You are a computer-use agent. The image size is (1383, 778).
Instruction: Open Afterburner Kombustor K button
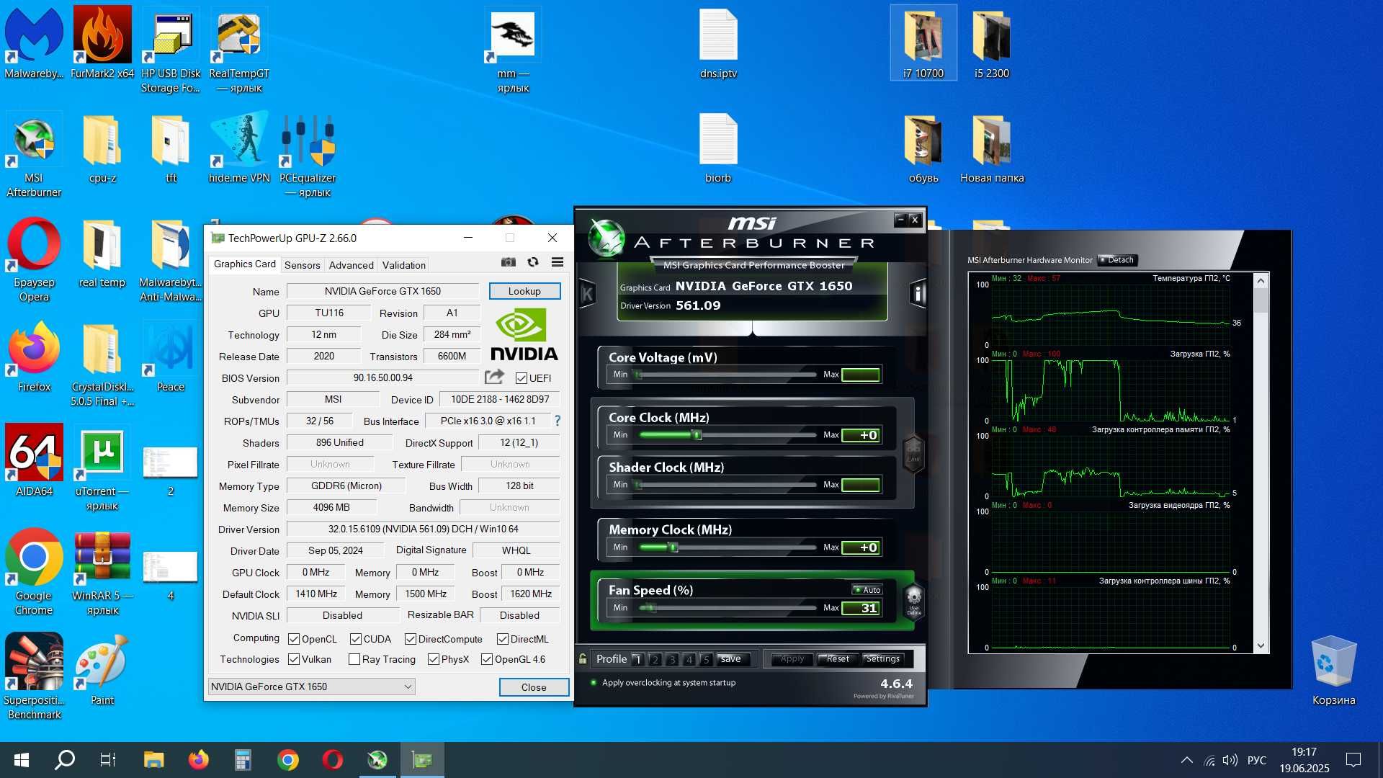(587, 294)
